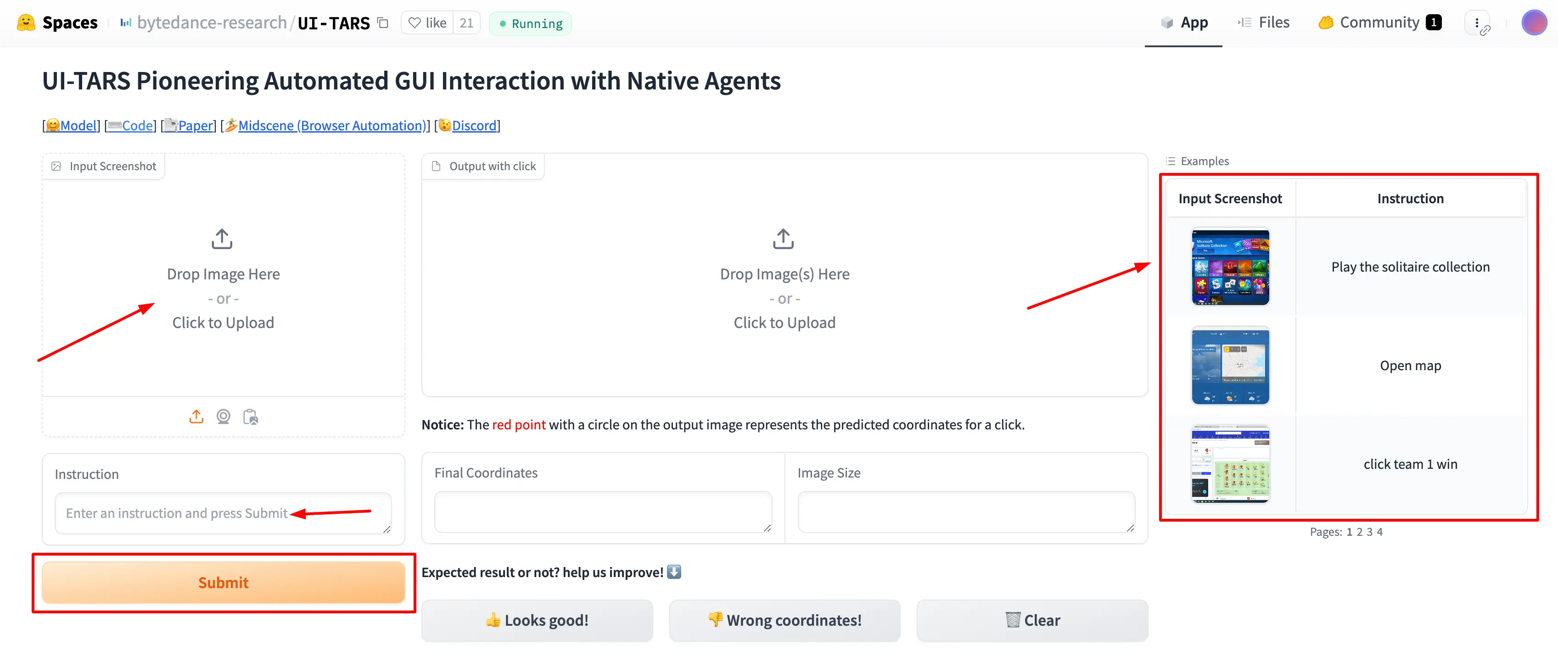Submit the instruction form
The width and height of the screenshot is (1558, 656).
click(x=223, y=583)
